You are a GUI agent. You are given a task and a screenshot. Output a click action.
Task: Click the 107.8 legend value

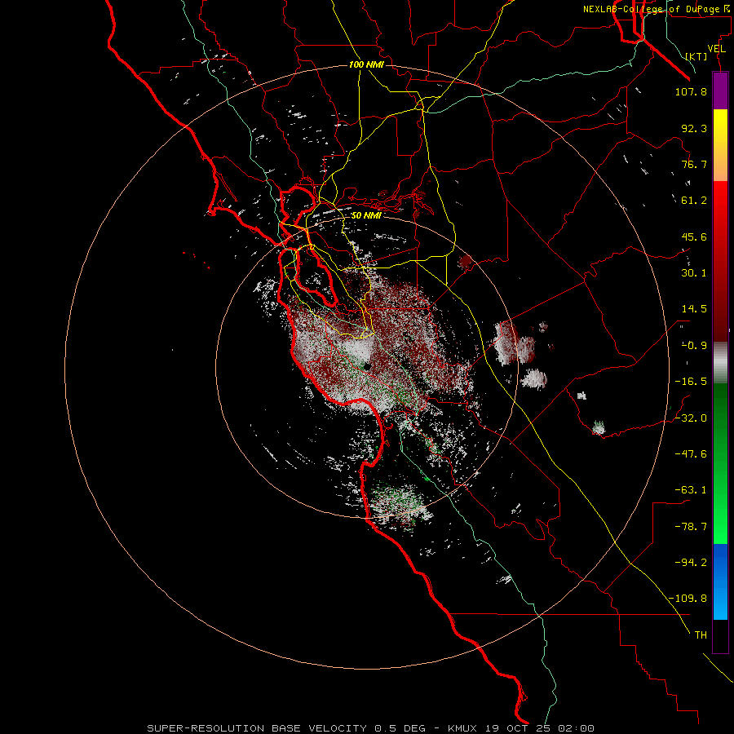click(x=691, y=91)
